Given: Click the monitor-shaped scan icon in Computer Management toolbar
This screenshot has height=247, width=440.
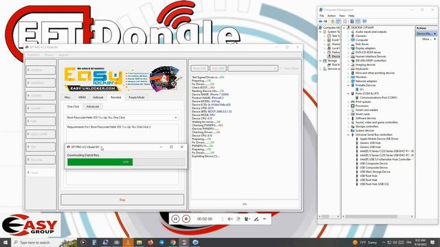Looking at the screenshot, I should coord(364,21).
